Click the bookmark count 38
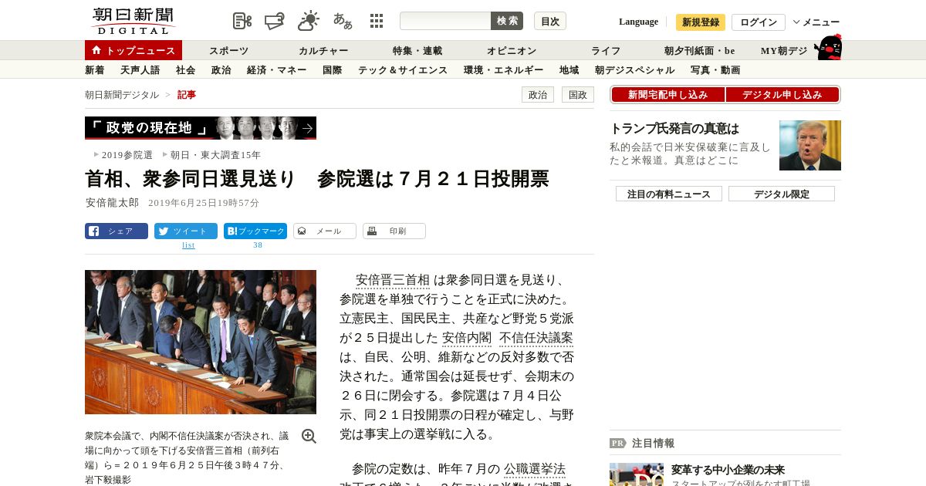Viewport: 926px width, 486px height. [x=258, y=245]
